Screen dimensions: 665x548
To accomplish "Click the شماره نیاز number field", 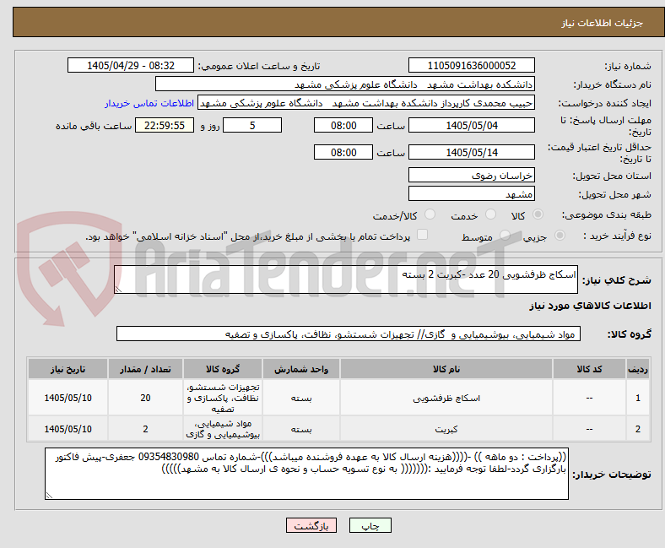I will pyautogui.click(x=471, y=65).
